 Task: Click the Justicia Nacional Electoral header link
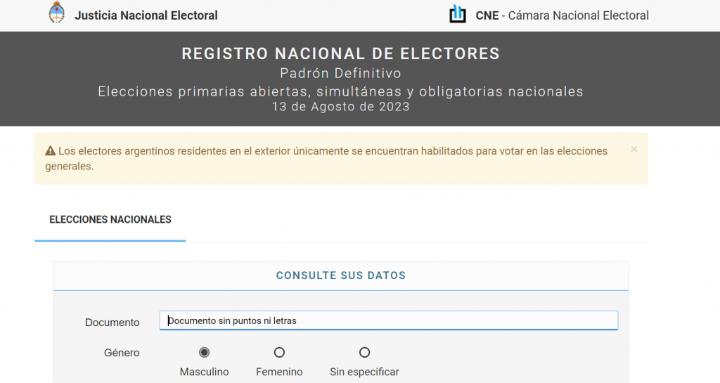146,15
